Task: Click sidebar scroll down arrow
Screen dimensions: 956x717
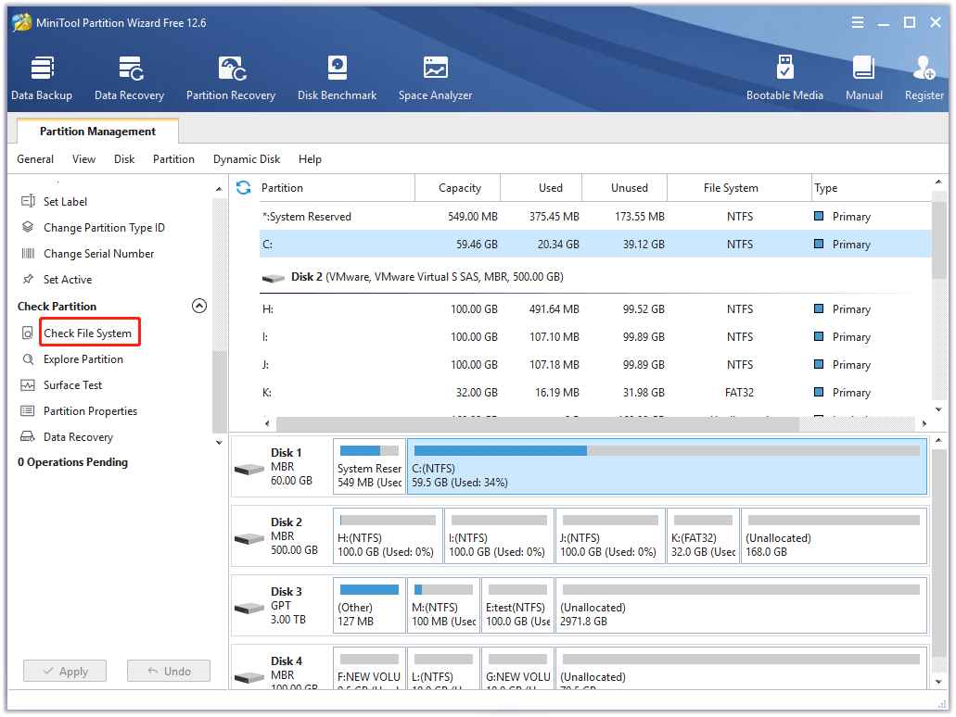Action: pos(219,443)
